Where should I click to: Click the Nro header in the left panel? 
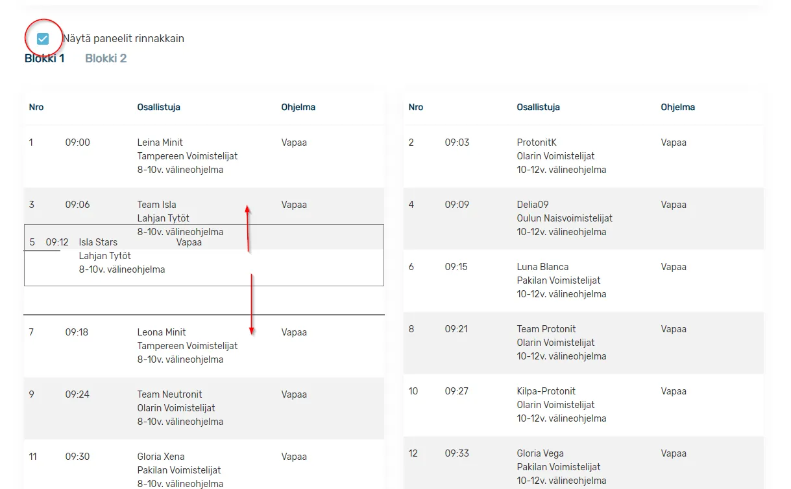[x=36, y=108]
